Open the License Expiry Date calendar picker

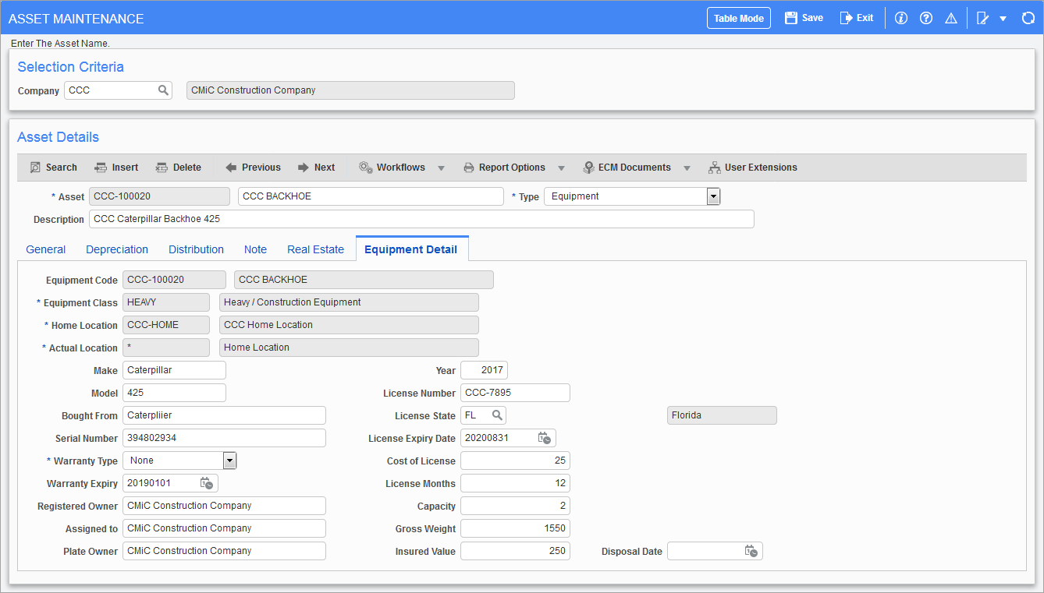[545, 438]
